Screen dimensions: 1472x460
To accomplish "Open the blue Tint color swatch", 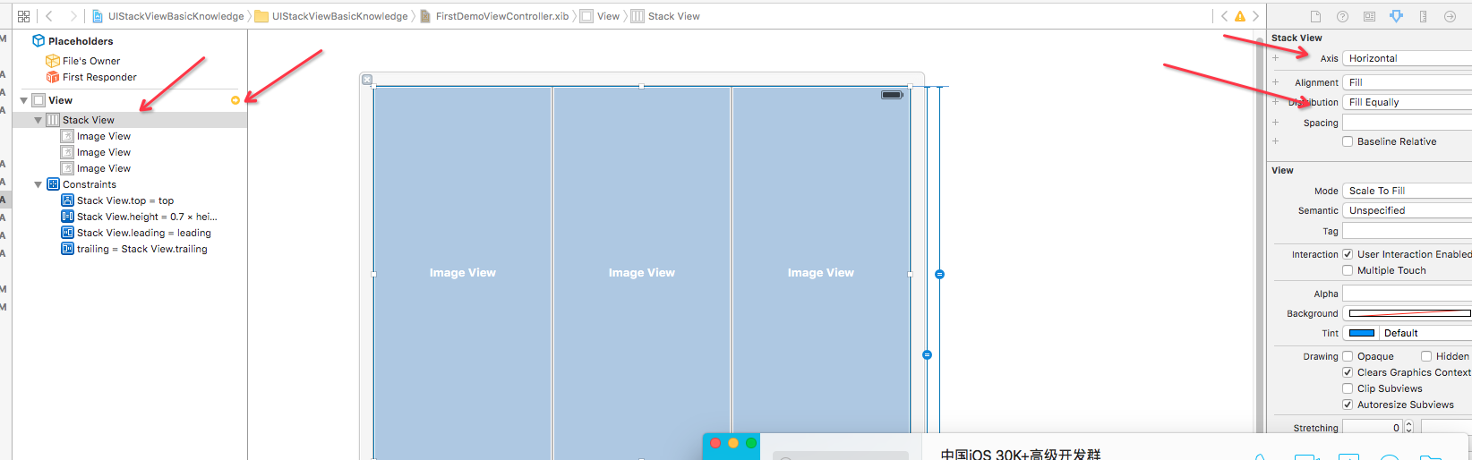I will 1361,333.
